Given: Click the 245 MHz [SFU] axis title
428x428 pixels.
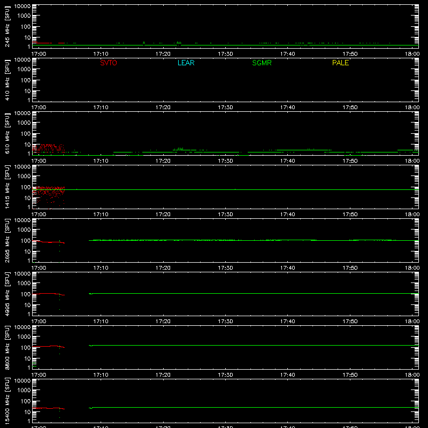Looking at the screenshot, I should (7, 26).
